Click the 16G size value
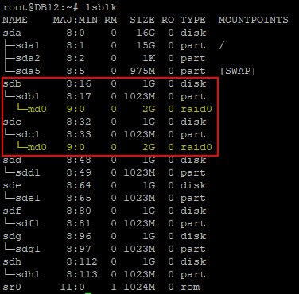299x294 pixels. click(146, 33)
